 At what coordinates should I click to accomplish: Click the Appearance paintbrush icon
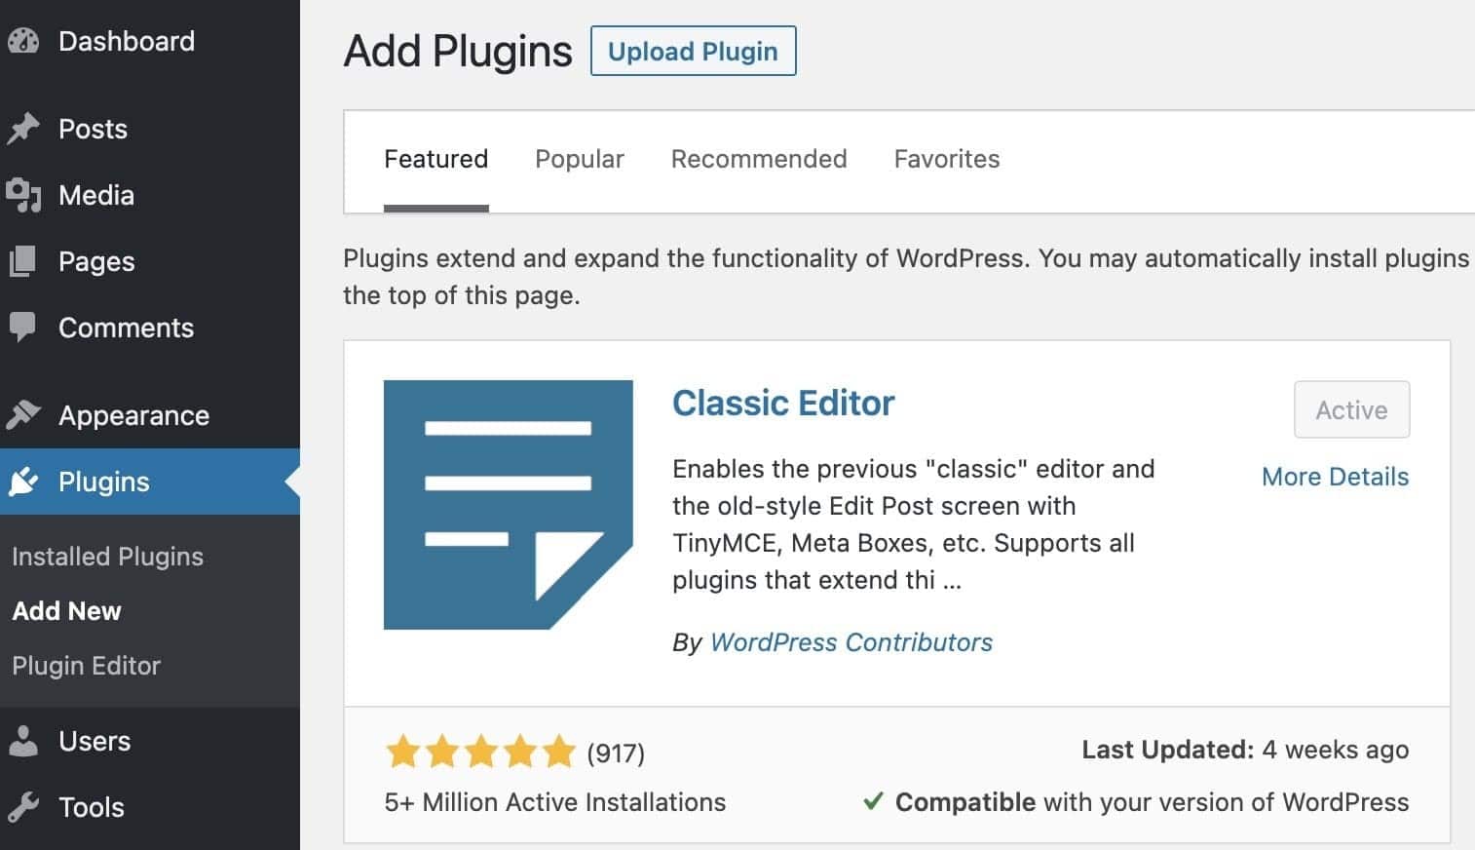pyautogui.click(x=23, y=415)
